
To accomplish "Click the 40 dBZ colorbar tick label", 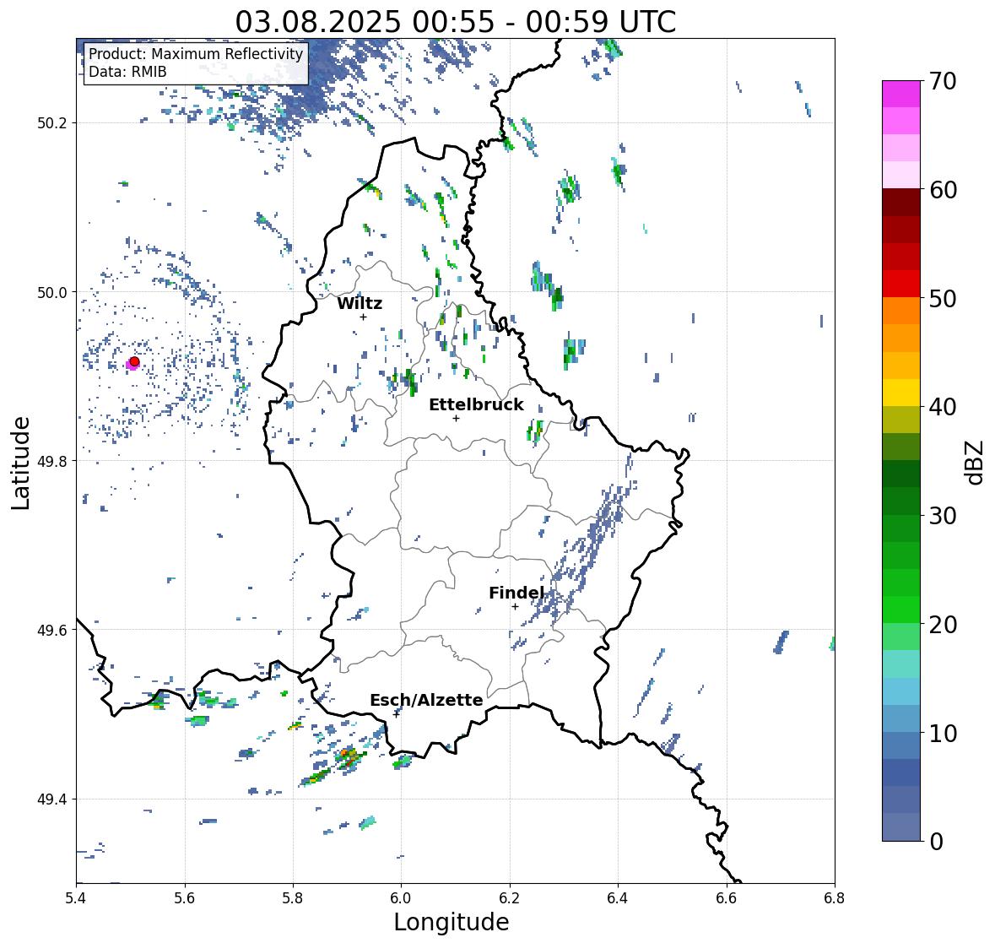I will point(943,407).
